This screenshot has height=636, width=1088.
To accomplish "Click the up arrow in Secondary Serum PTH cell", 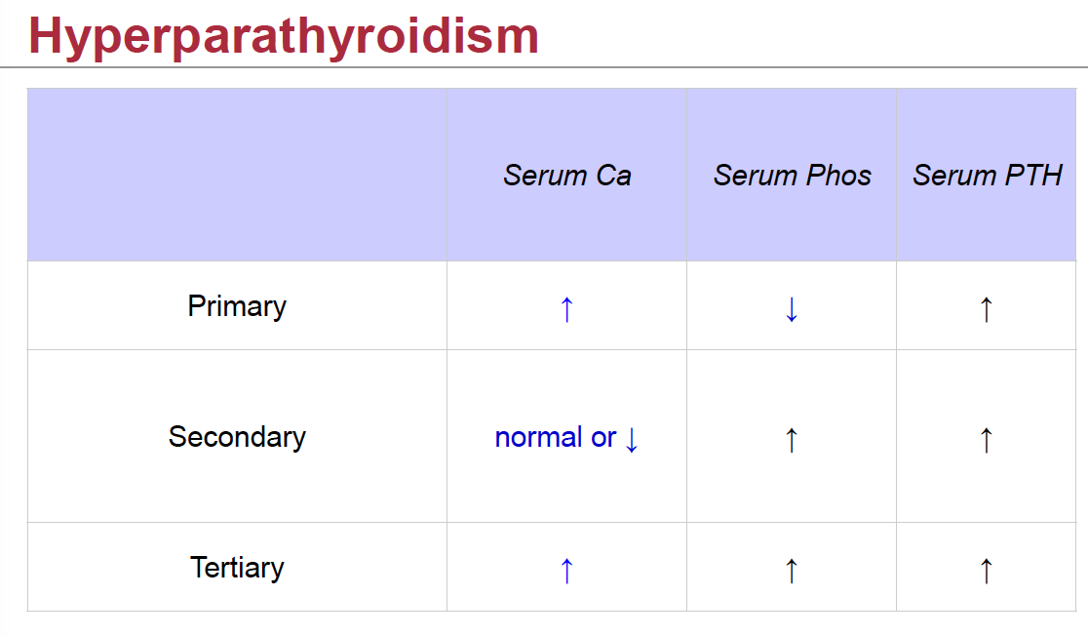I will (x=986, y=437).
